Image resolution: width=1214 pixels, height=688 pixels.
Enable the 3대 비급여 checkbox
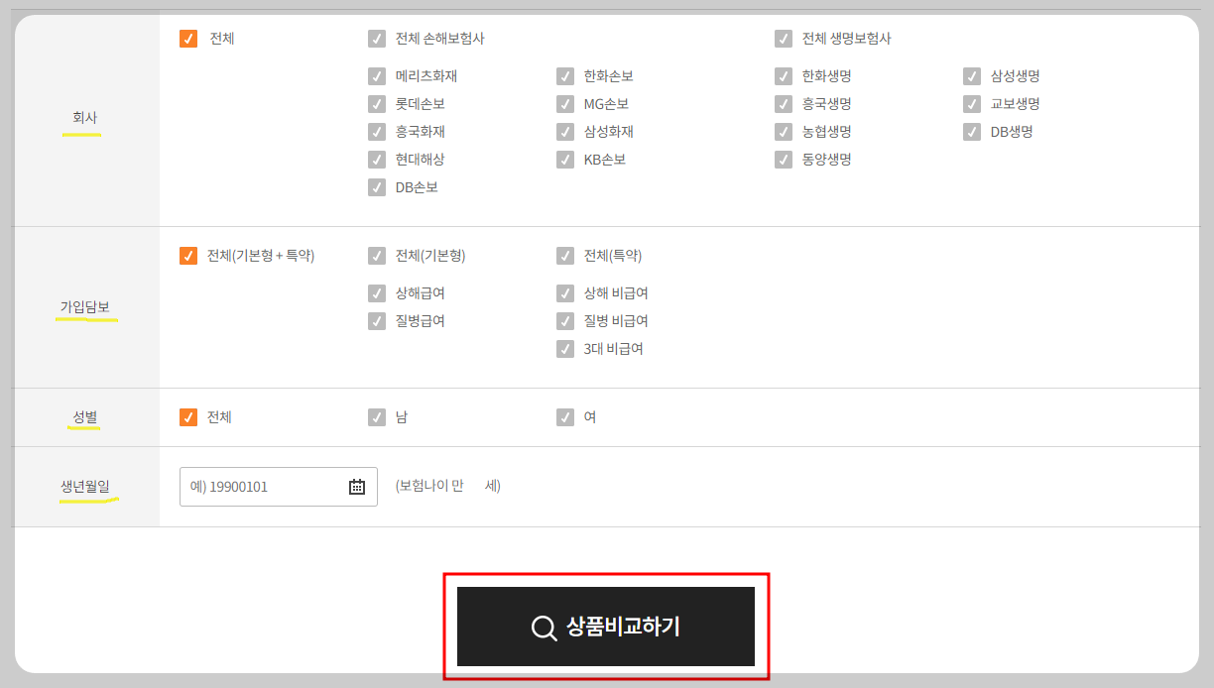[564, 348]
